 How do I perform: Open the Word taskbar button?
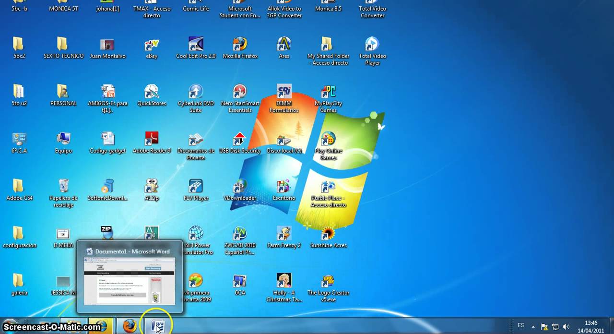pos(157,326)
